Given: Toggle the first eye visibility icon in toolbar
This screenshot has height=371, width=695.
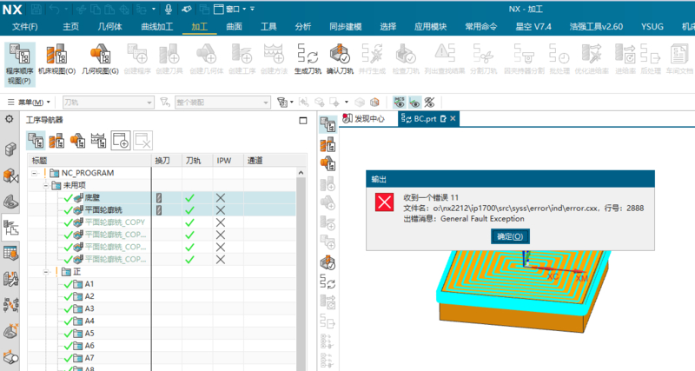Looking at the screenshot, I should pyautogui.click(x=398, y=102).
